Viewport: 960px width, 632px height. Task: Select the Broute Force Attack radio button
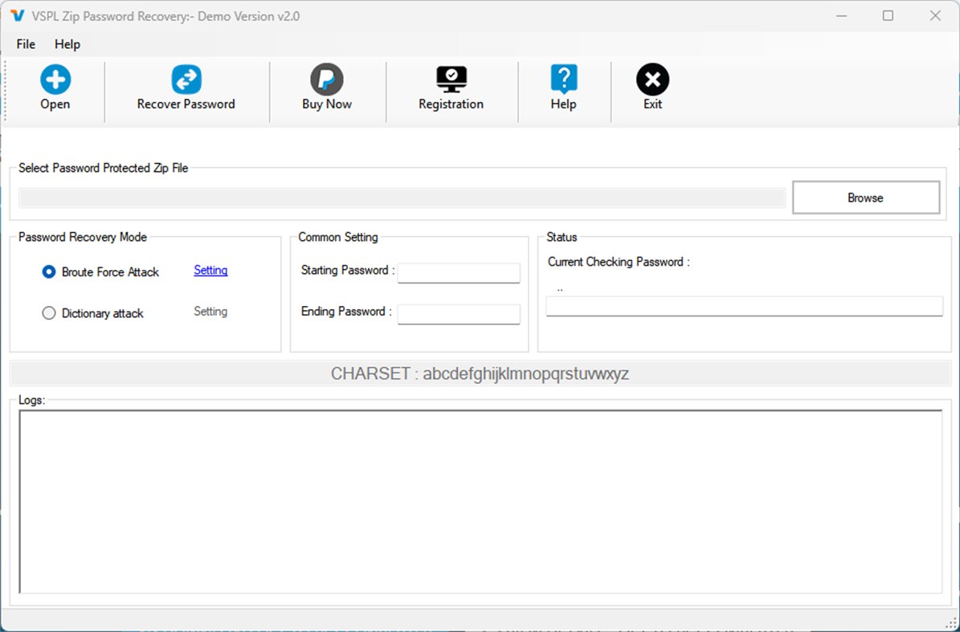[x=49, y=271]
